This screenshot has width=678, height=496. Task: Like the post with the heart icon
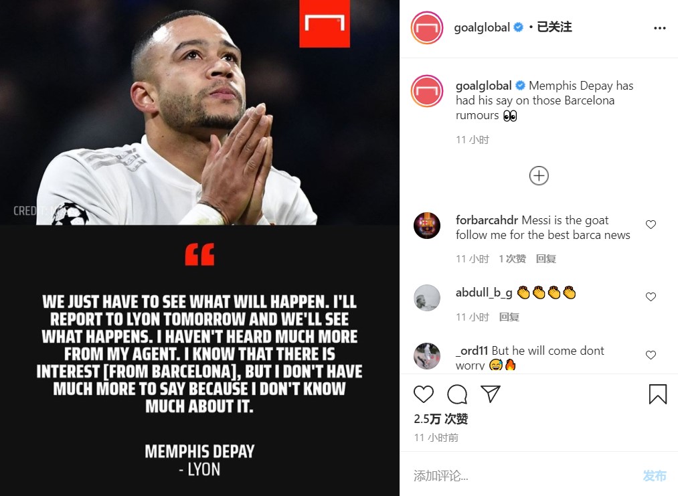pyautogui.click(x=423, y=394)
